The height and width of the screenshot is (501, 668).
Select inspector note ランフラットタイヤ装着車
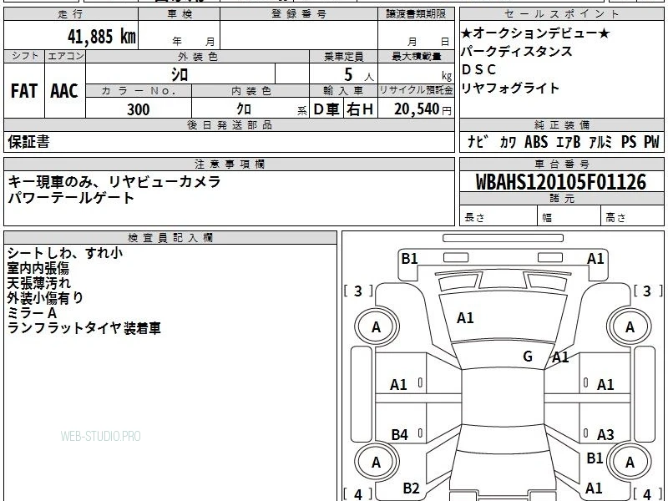tap(84, 328)
